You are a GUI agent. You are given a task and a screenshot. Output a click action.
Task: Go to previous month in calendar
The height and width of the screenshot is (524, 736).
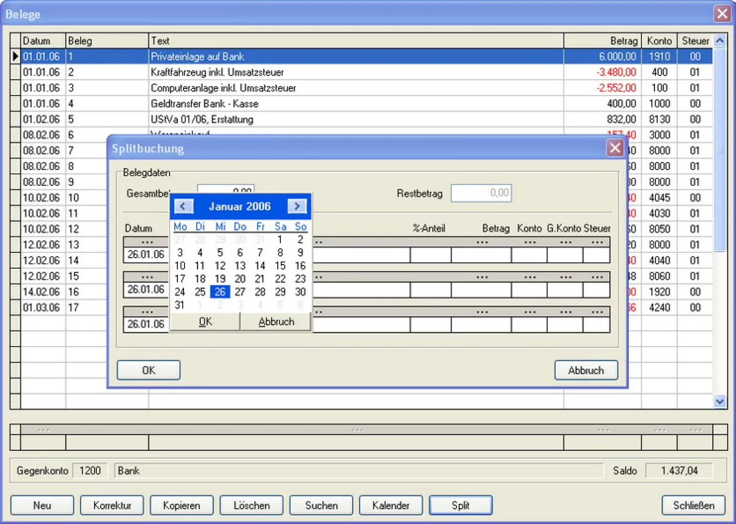pyautogui.click(x=182, y=206)
